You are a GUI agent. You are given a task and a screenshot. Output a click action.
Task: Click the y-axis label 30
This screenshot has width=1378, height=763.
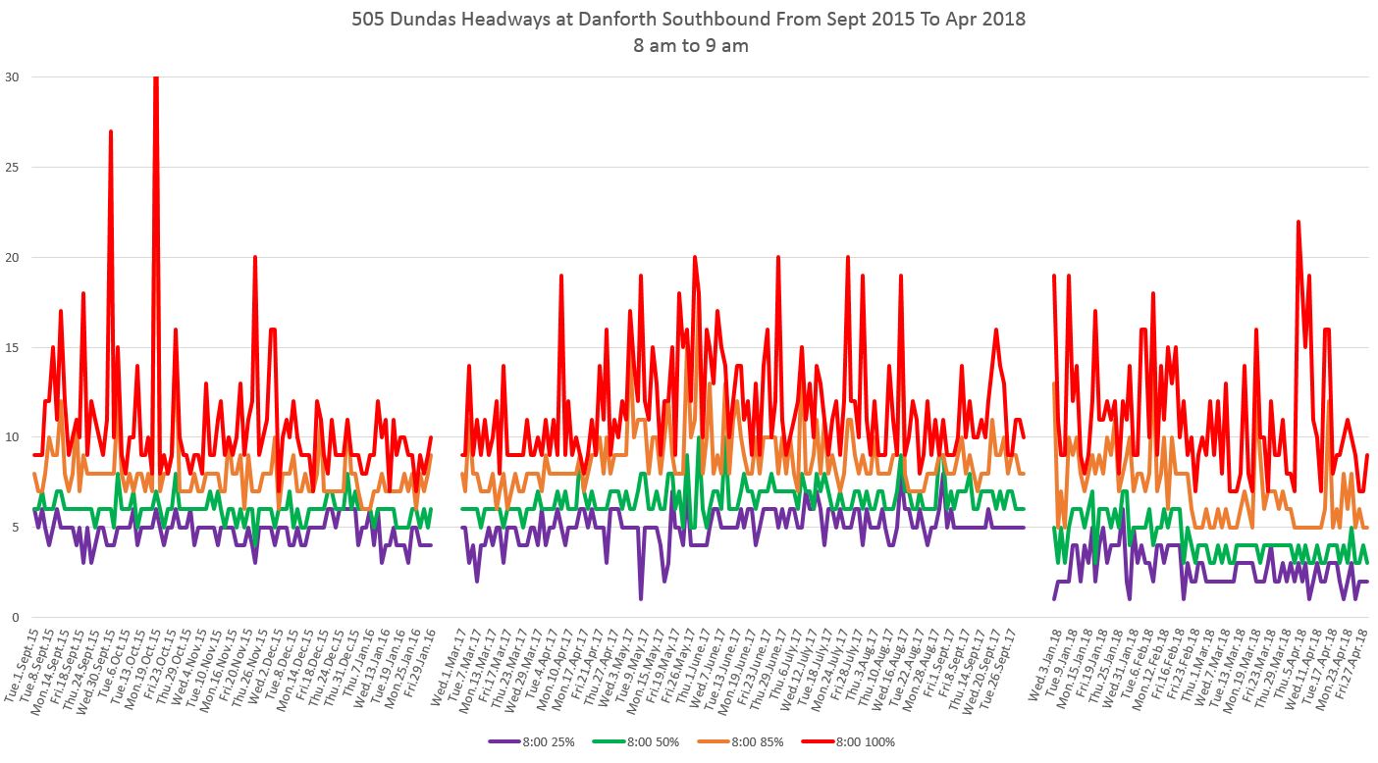13,76
